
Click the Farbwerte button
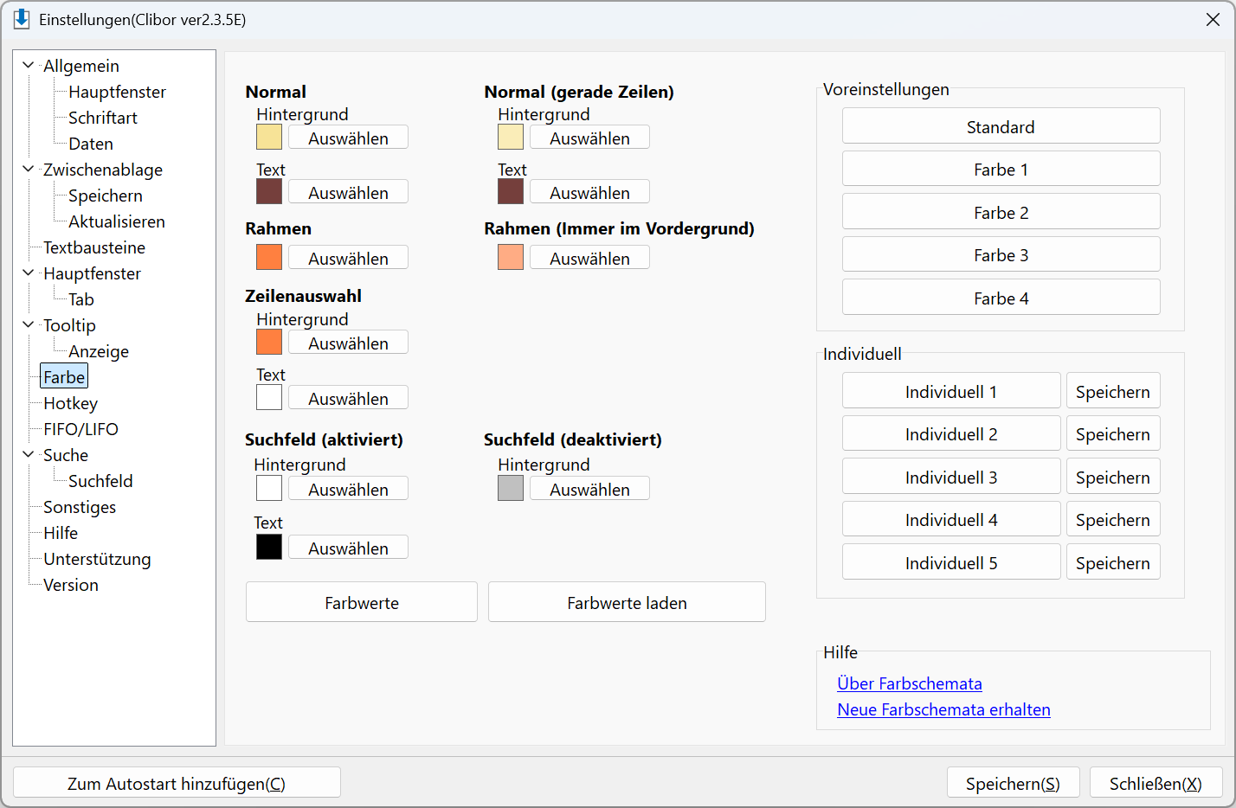coord(362,602)
